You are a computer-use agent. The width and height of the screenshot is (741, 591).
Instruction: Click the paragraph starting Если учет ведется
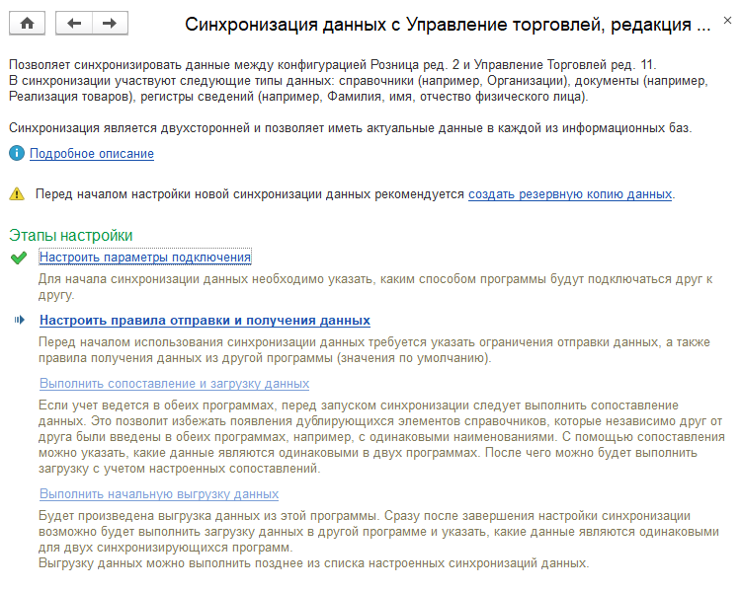[381, 437]
